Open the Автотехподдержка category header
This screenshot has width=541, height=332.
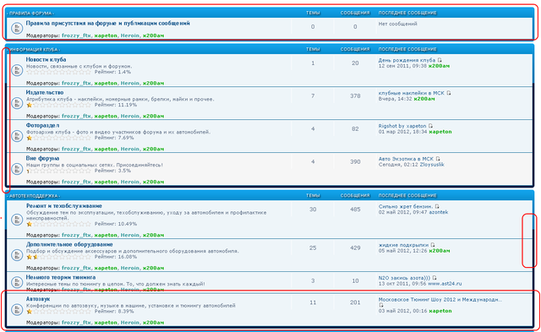click(x=34, y=196)
